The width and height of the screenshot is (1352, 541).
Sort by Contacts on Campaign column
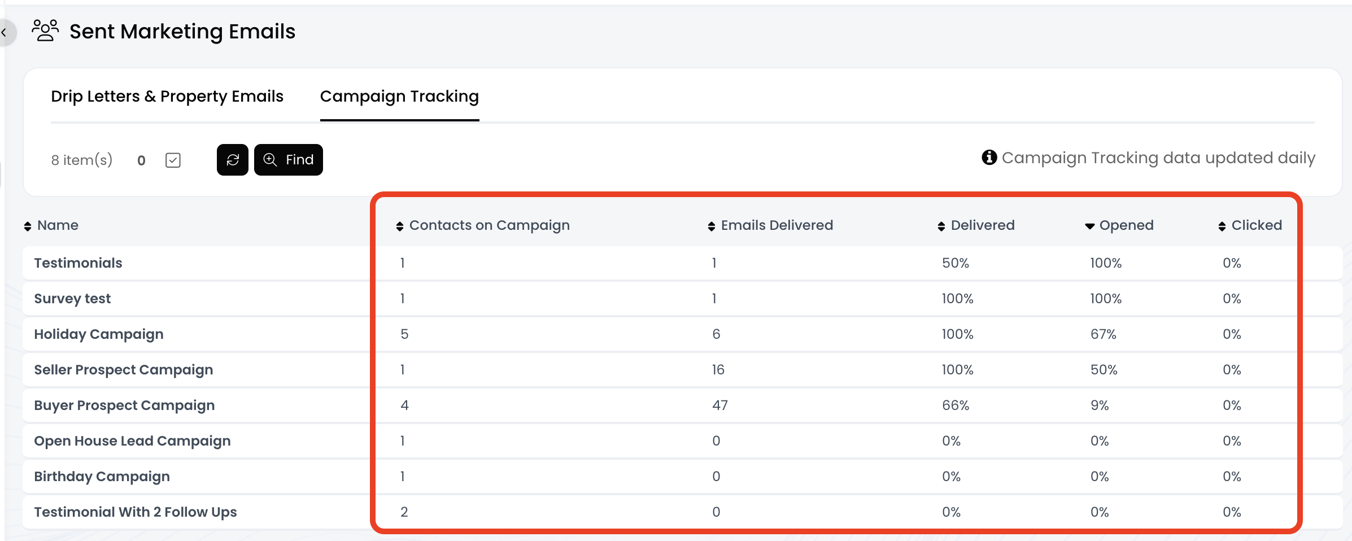coord(399,226)
